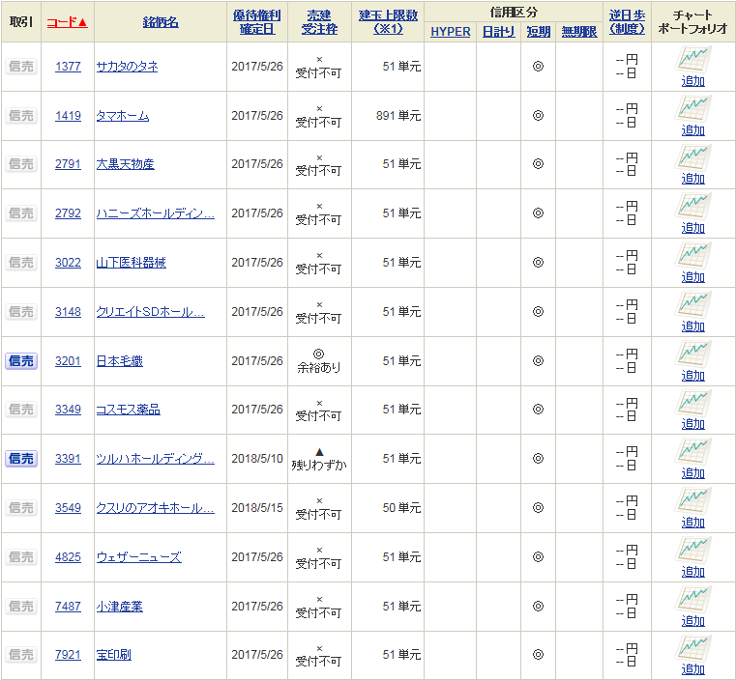Open stock code 3349 link

[x=68, y=410]
